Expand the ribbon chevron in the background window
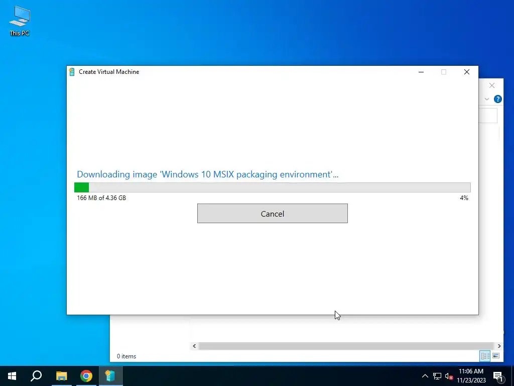The height and width of the screenshot is (386, 514). click(x=487, y=99)
